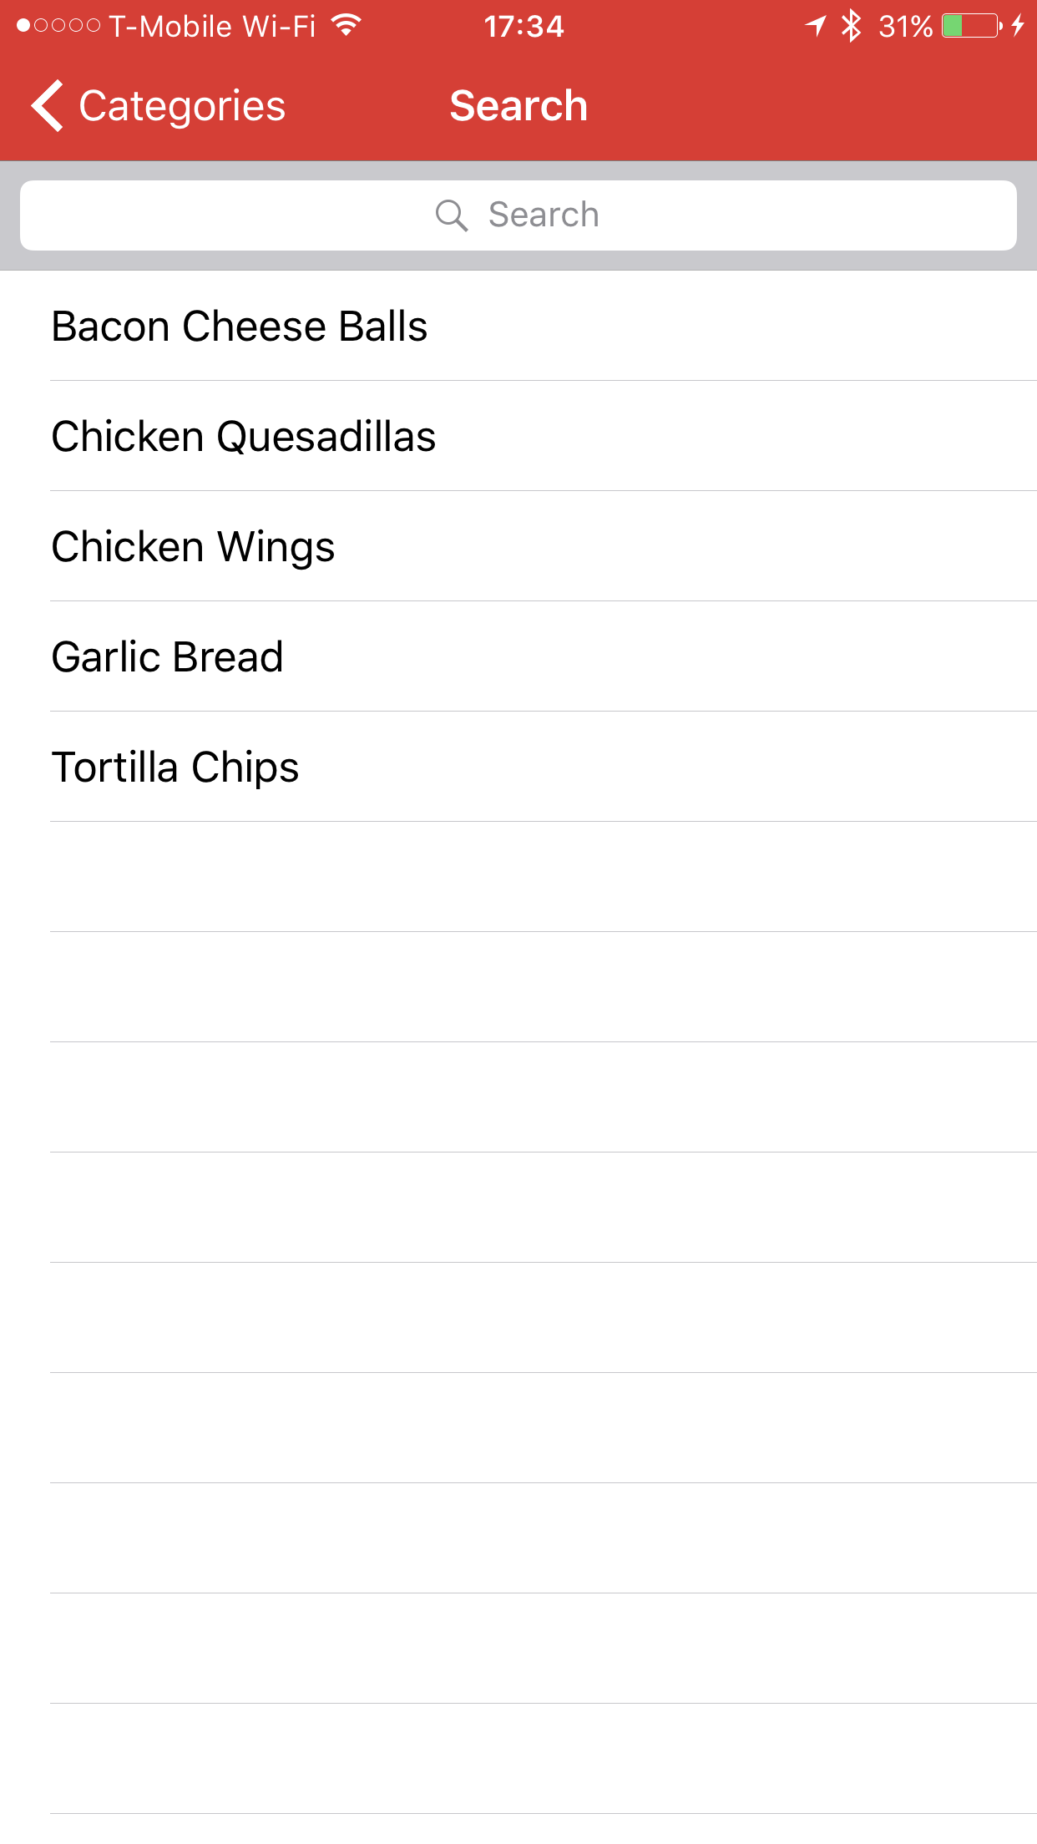Click inside the Search input field
Viewport: 1037px width, 1844px height.
point(518,215)
